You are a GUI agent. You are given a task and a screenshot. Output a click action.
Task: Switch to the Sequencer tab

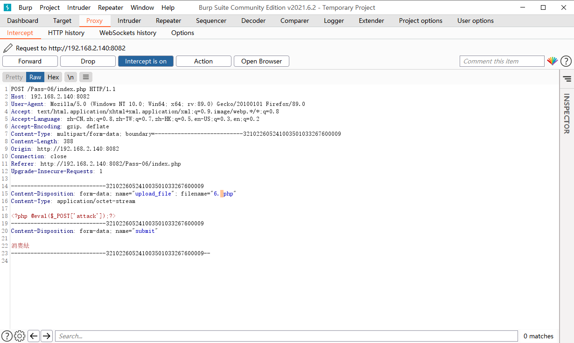click(211, 21)
